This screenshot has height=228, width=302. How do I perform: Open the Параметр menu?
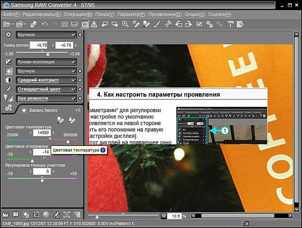coord(131,15)
